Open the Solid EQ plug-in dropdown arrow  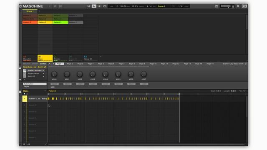coord(43,77)
